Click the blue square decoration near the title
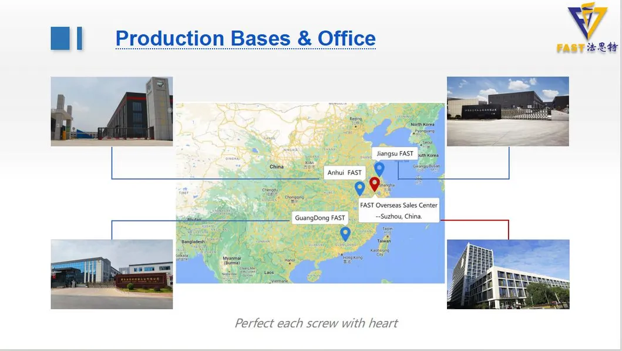This screenshot has width=622, height=351. click(x=61, y=38)
